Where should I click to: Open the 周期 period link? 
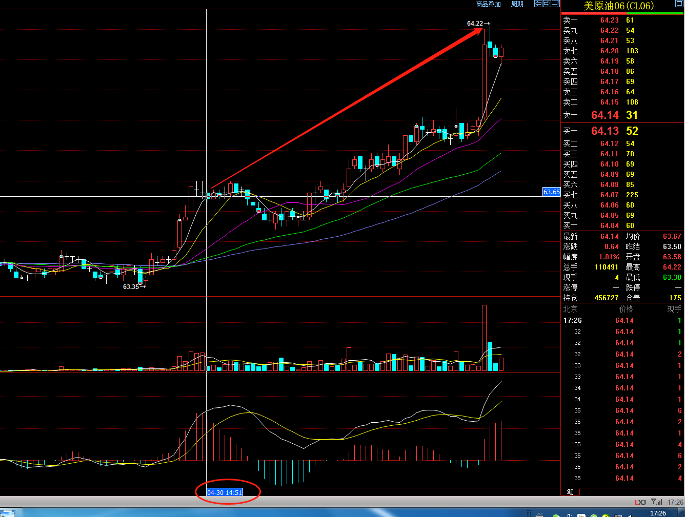coord(517,4)
